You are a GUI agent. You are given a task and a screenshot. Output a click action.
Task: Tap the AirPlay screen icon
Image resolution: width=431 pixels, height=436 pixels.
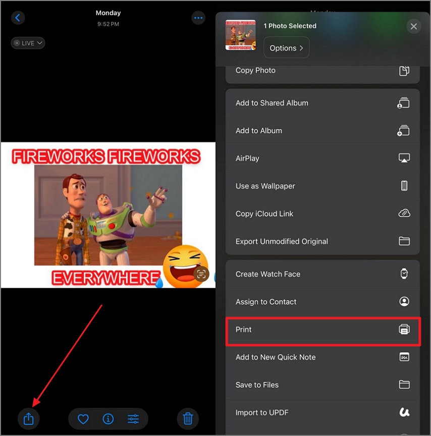(x=404, y=158)
